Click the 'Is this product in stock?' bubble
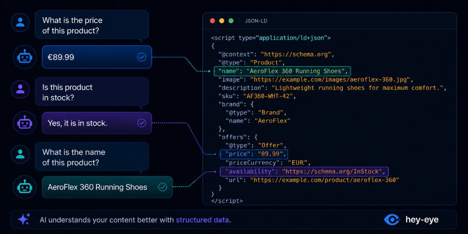The width and height of the screenshot is (468, 234). pyautogui.click(x=92, y=92)
